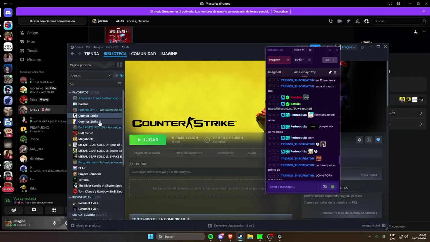Open the COMUNIDAD tab in Steam
Viewport: 430px width, 242px height.
point(143,54)
